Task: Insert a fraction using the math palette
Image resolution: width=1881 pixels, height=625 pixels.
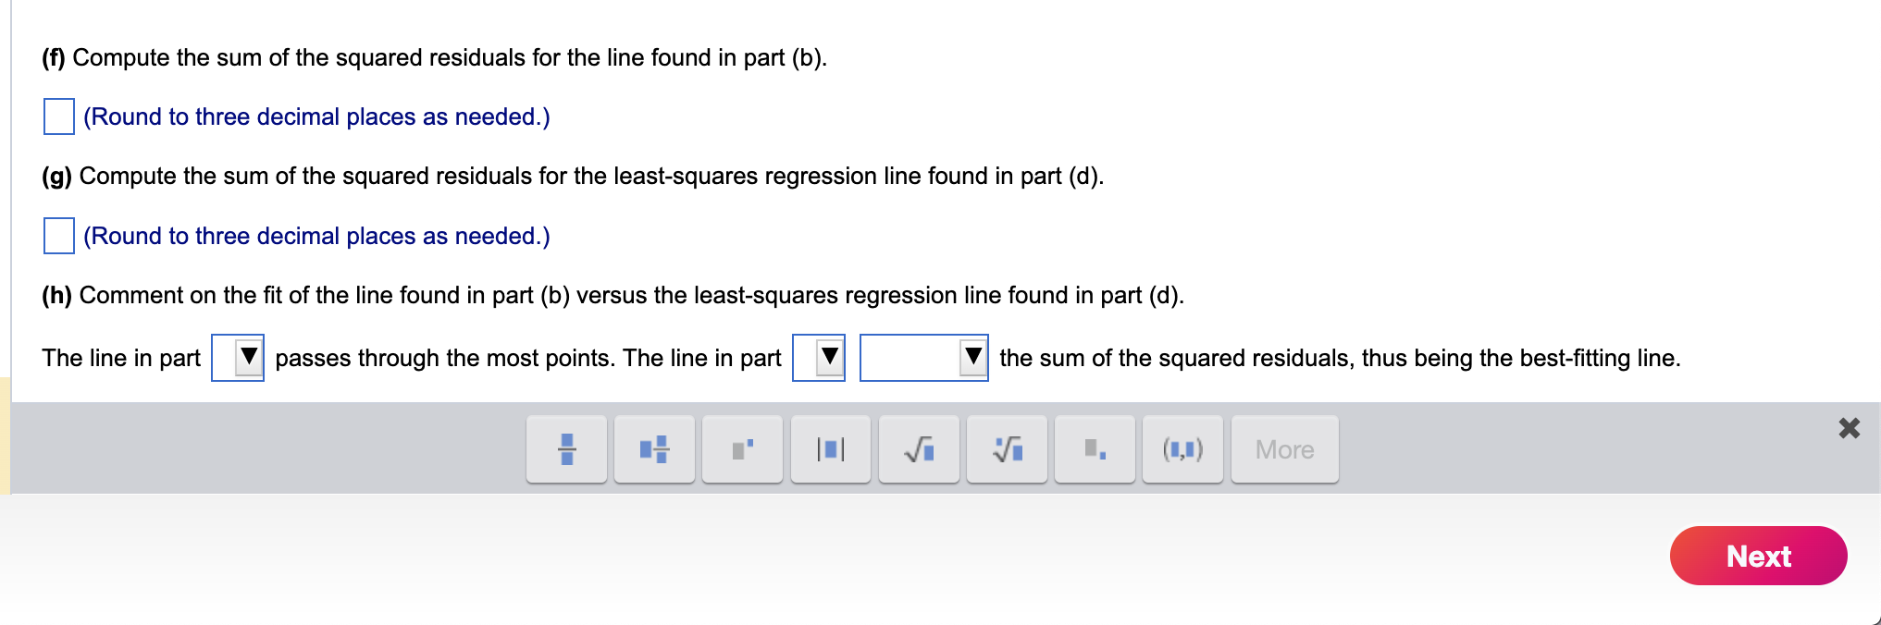Action: point(566,449)
